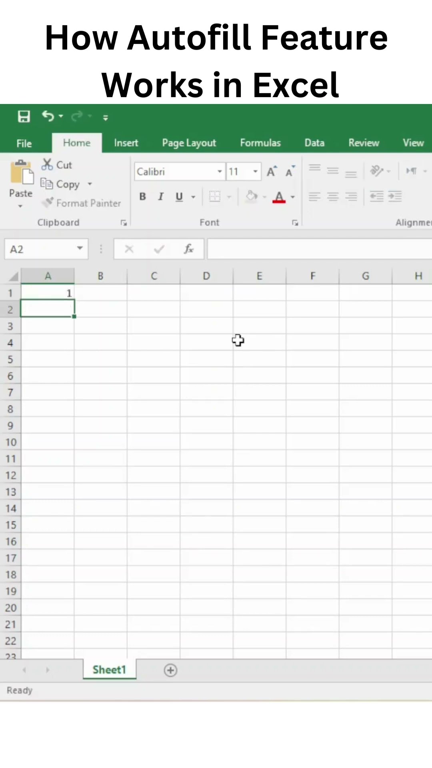Toggle Bold formatting
Screen dimensions: 432x768
point(142,196)
